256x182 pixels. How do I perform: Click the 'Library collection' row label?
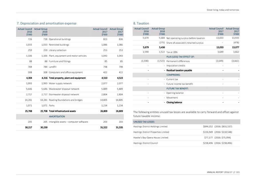[57, 50]
